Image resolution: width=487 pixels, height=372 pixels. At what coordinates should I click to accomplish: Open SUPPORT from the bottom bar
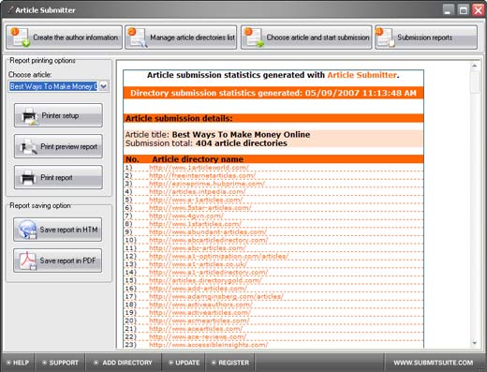tap(61, 363)
